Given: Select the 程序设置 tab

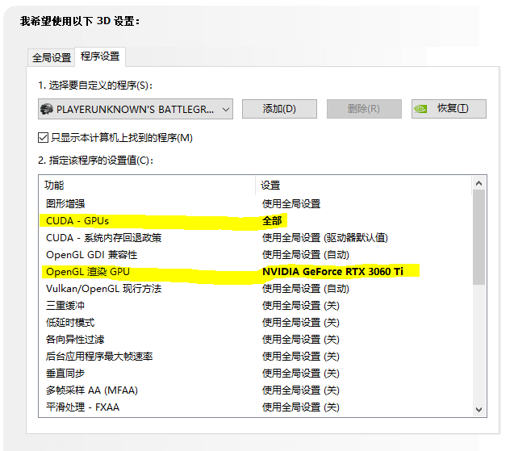Looking at the screenshot, I should click(x=100, y=56).
